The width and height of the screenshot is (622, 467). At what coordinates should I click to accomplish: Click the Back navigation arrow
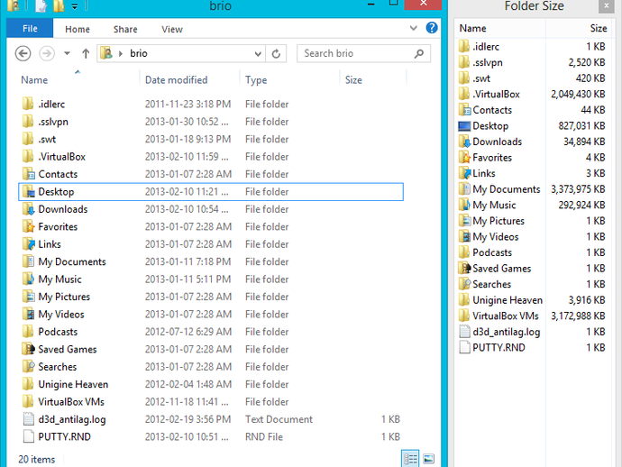point(23,53)
